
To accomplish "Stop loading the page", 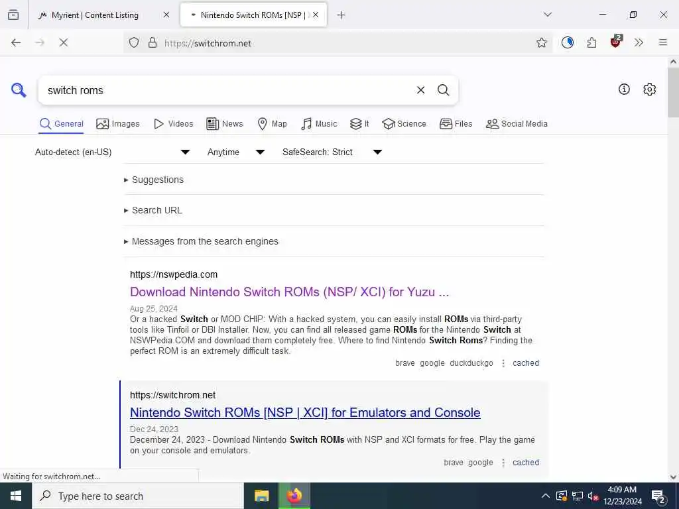I will pos(63,42).
